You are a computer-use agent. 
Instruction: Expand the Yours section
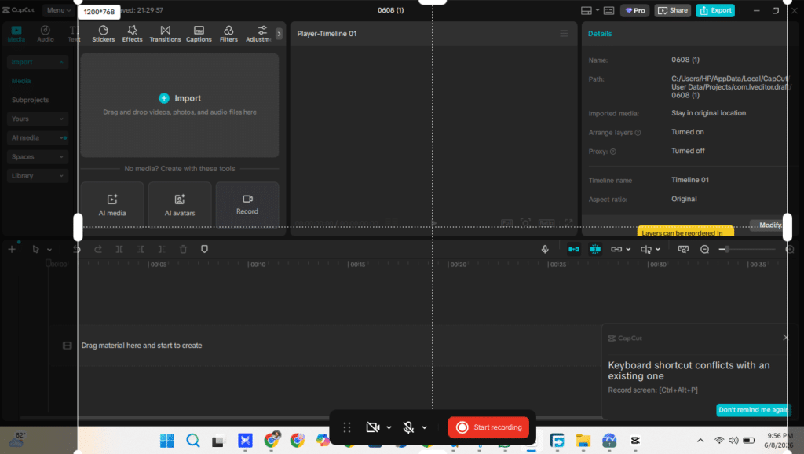38,119
